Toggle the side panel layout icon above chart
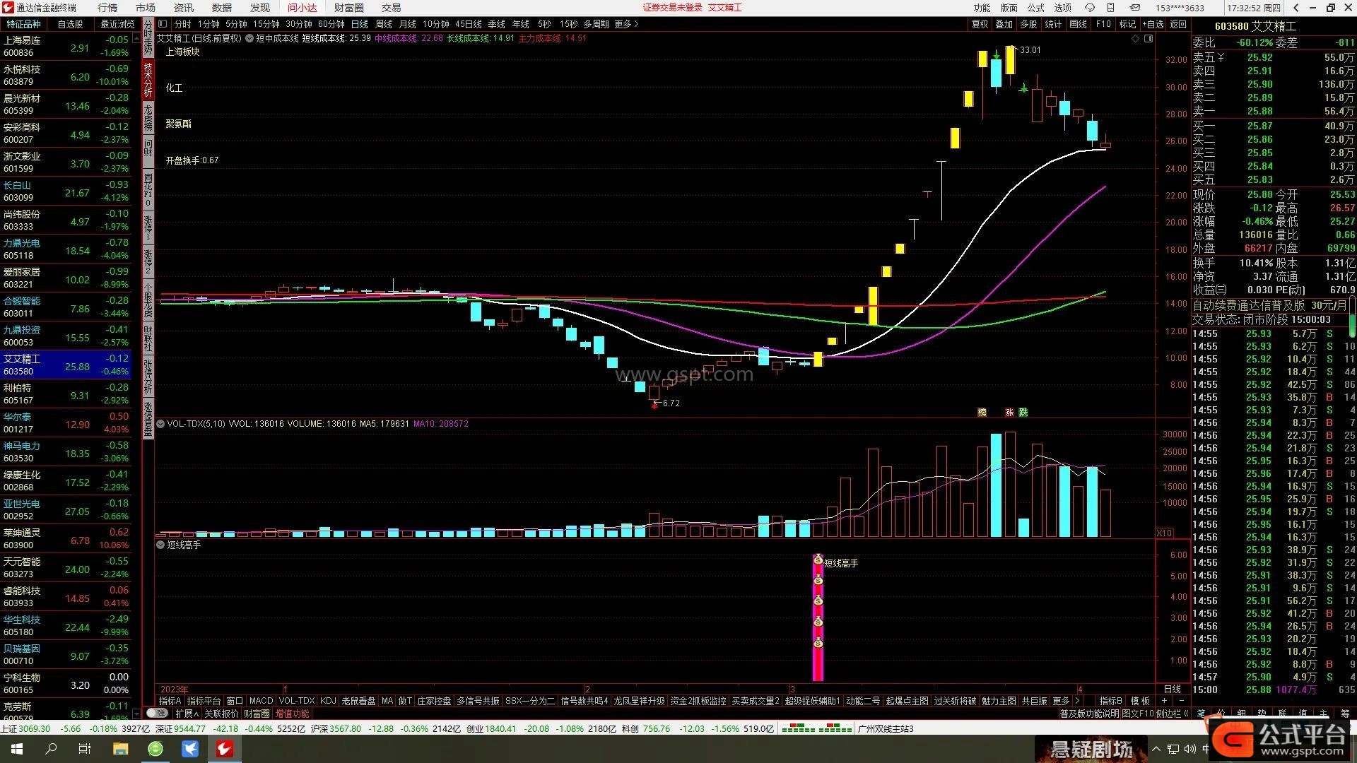 [x=1149, y=38]
